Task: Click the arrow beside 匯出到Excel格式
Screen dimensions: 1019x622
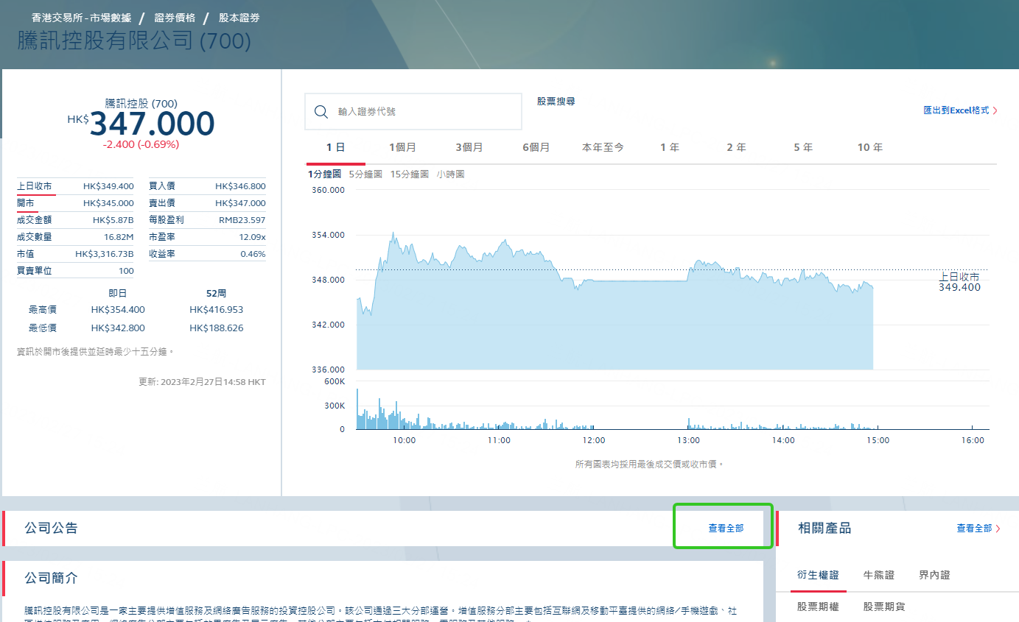Action: click(995, 110)
